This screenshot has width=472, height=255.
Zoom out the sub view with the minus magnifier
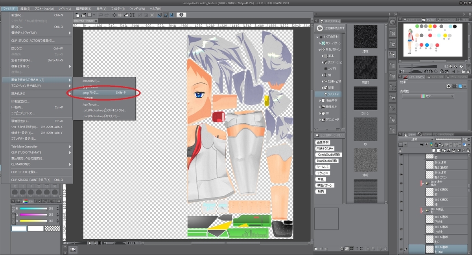tap(451, 66)
